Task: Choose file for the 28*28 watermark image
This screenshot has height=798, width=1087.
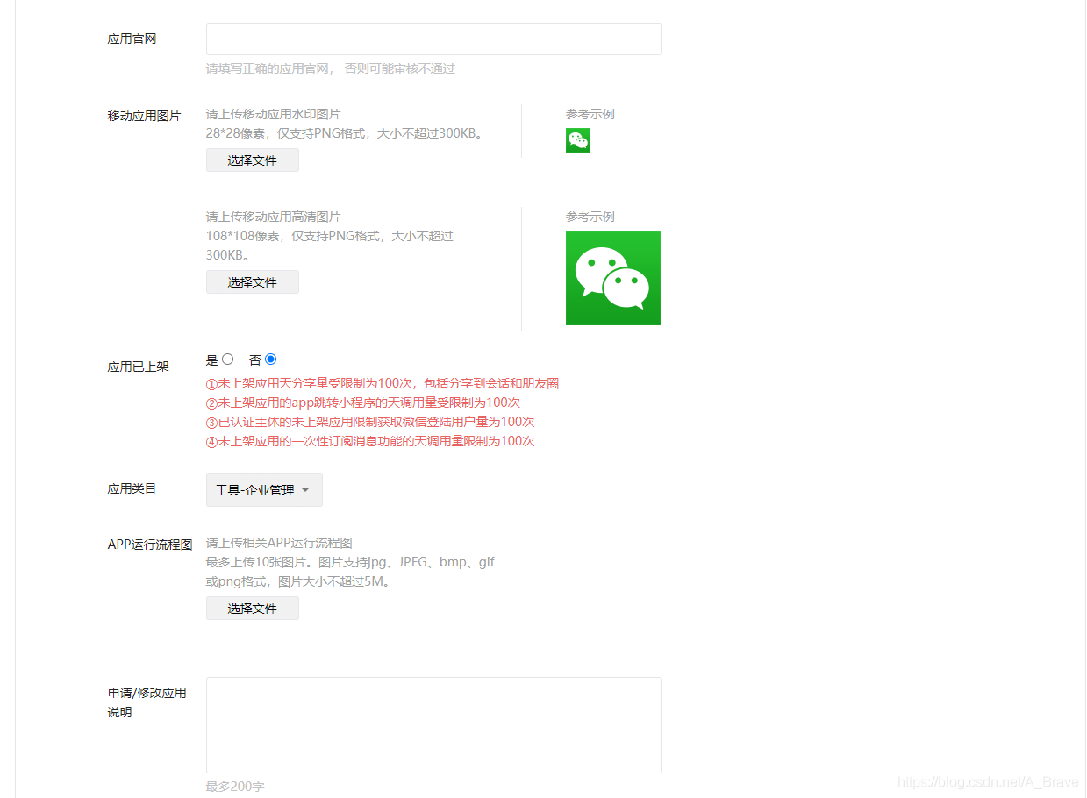Action: (x=253, y=160)
